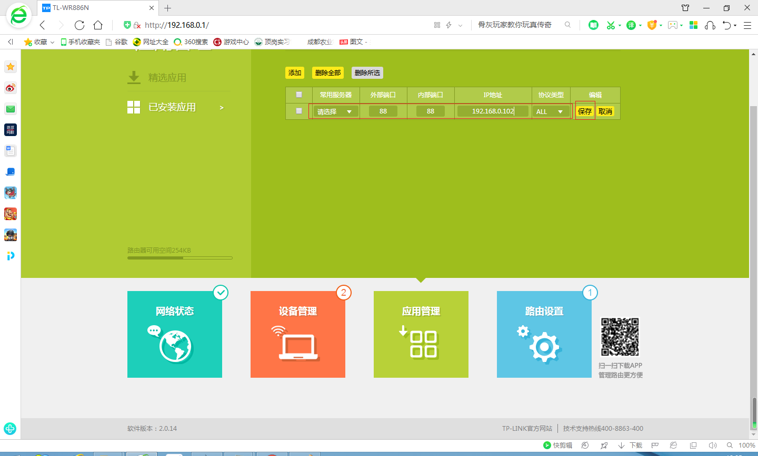
Task: Check the row checkbox for port 88
Action: click(x=299, y=111)
